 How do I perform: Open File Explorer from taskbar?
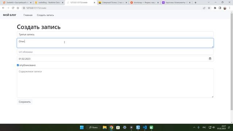tap(104, 127)
